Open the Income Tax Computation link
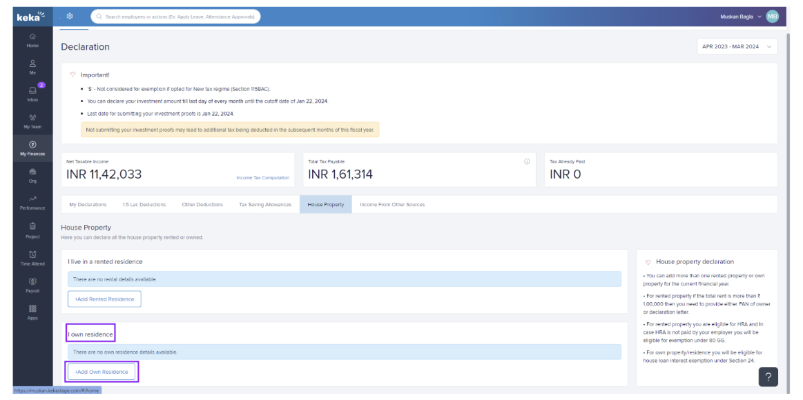The image size is (803, 400). pyautogui.click(x=263, y=178)
